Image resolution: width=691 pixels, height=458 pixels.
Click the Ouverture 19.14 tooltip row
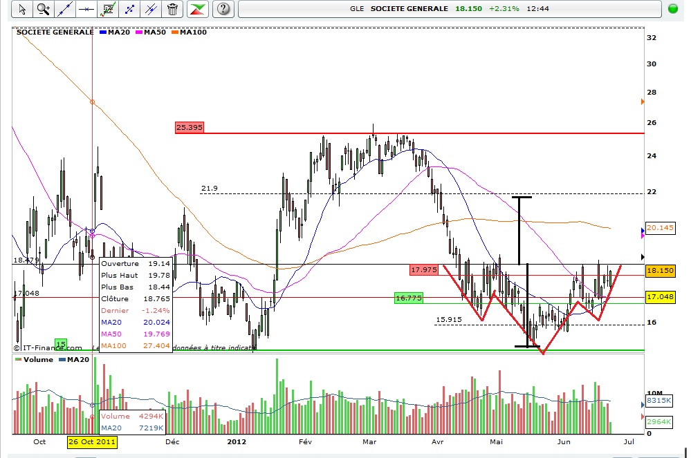click(136, 263)
